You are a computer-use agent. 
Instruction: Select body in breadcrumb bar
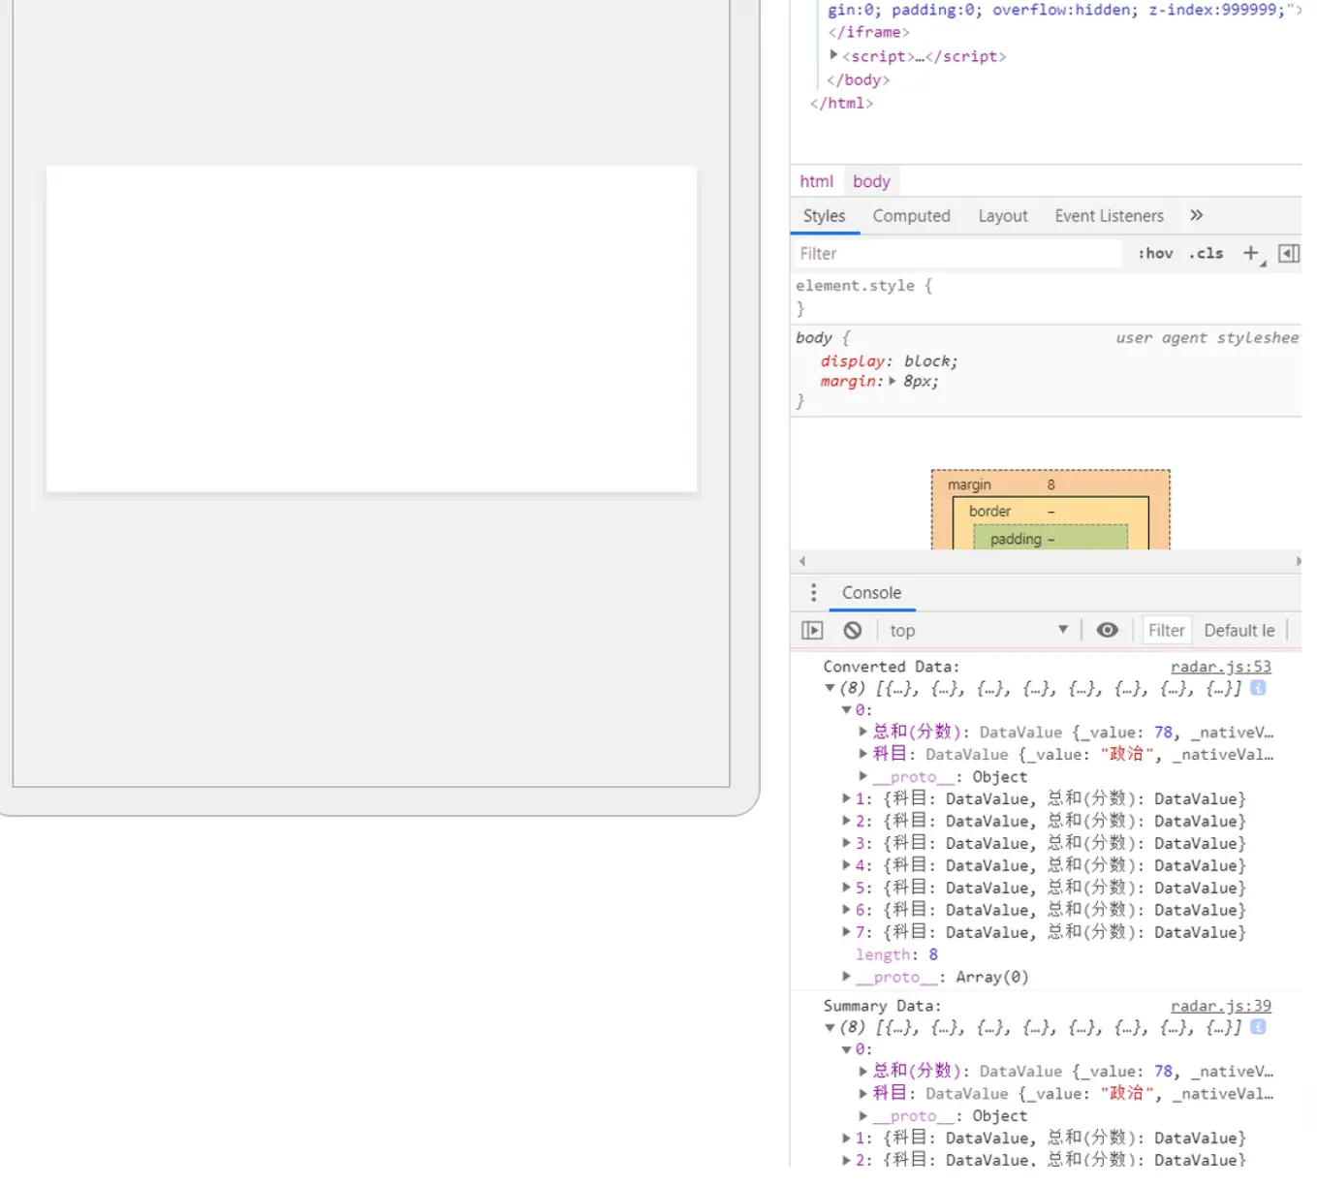point(871,181)
